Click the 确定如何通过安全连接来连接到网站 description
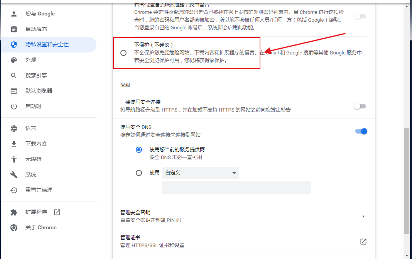The height and width of the screenshot is (259, 412). click(160, 135)
